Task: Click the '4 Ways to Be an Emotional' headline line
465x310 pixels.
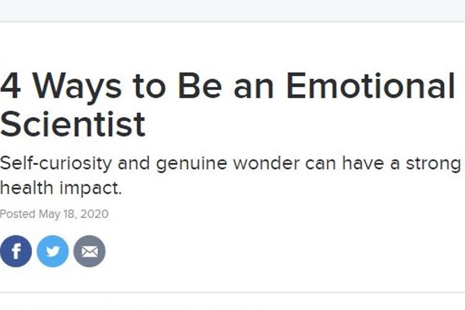Action: pos(227,87)
